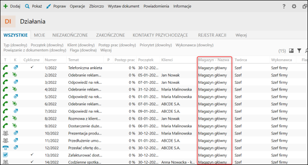Click the desk telephone icon in row 12/2022
Screen dimensions: 308x165
(x=5, y=148)
